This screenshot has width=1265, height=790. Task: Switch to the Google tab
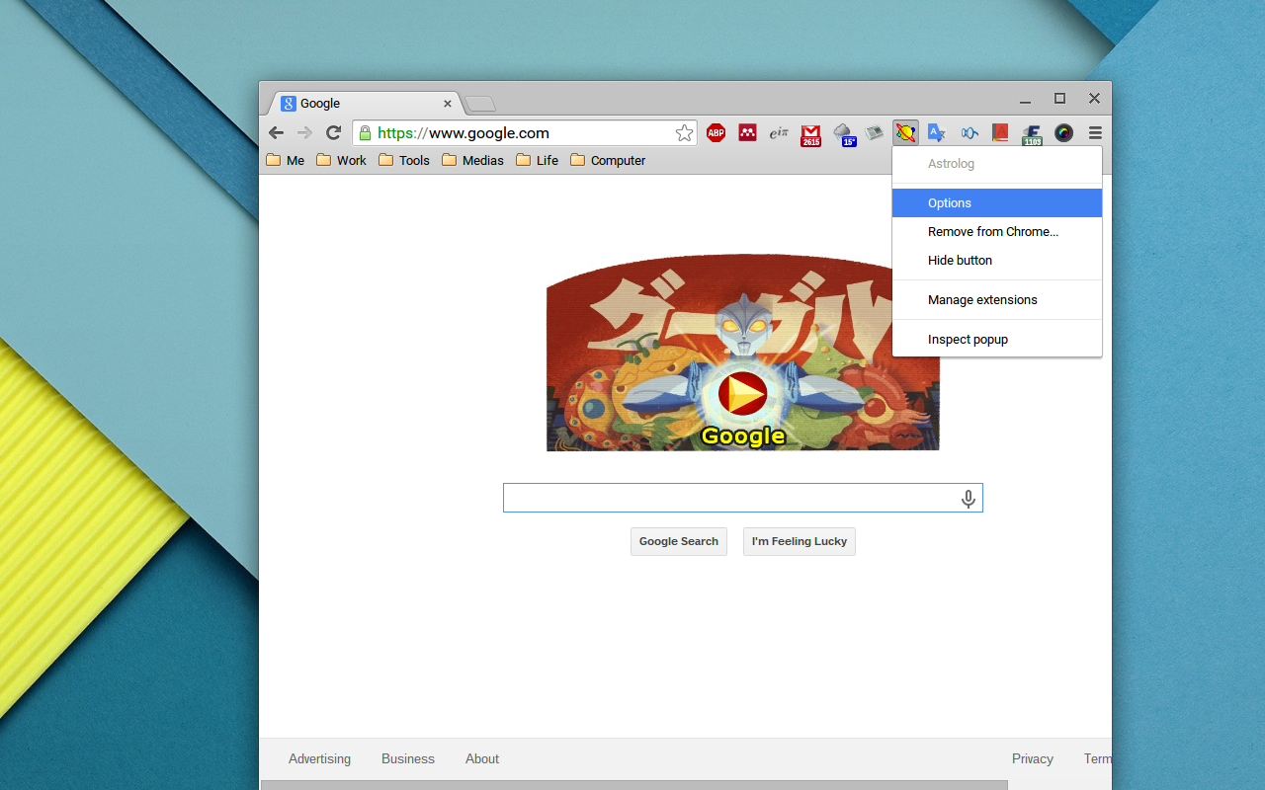tap(364, 103)
